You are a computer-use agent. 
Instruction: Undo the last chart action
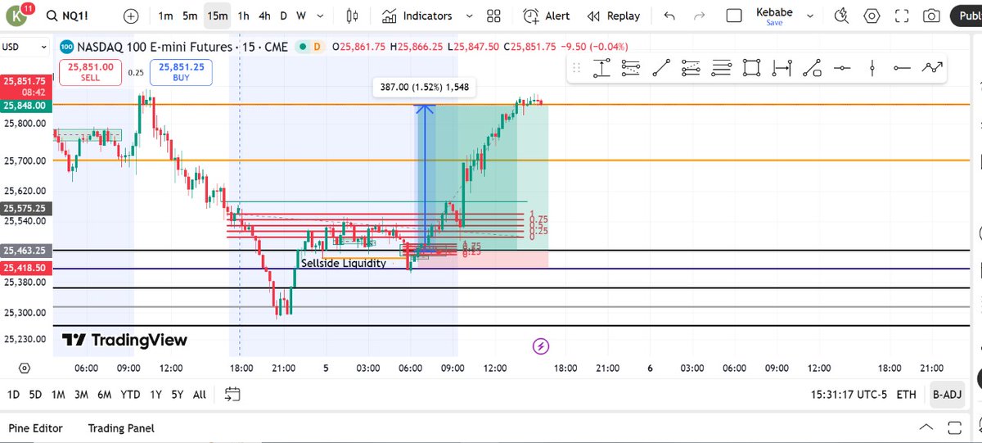point(670,16)
